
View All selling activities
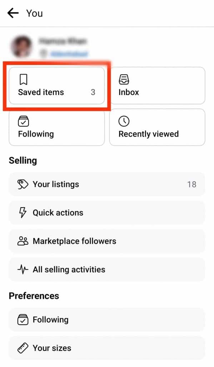[x=107, y=270]
